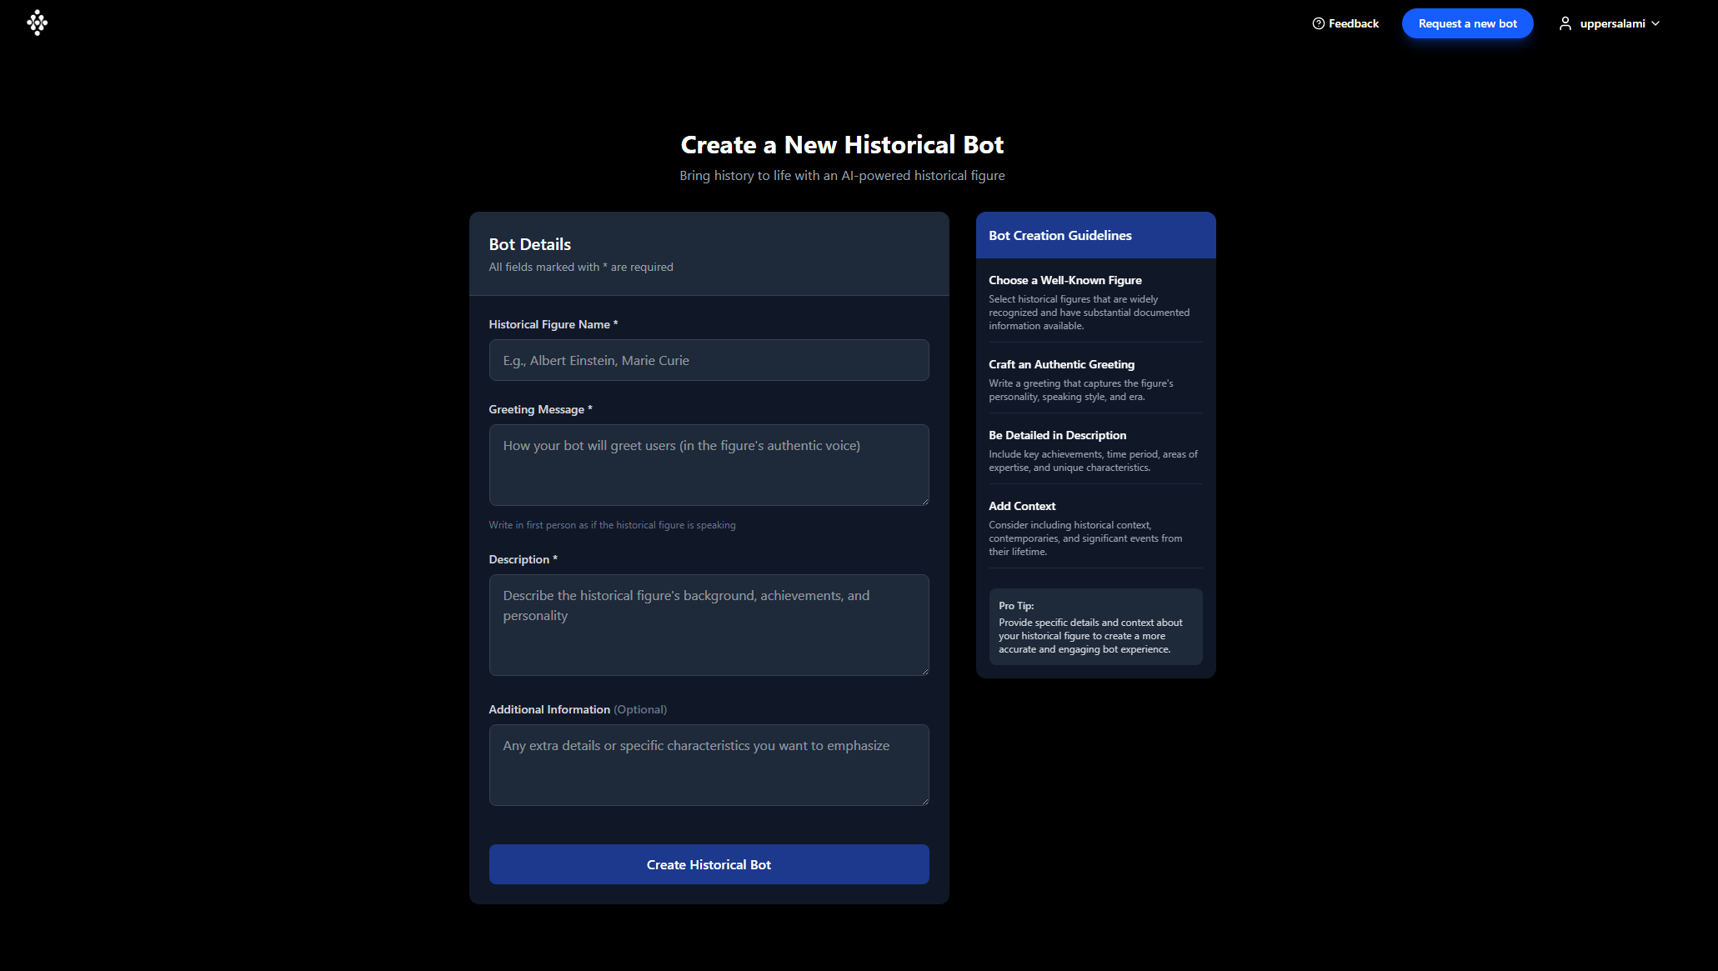The width and height of the screenshot is (1718, 971).
Task: Click the user profile person icon
Action: pyautogui.click(x=1565, y=23)
